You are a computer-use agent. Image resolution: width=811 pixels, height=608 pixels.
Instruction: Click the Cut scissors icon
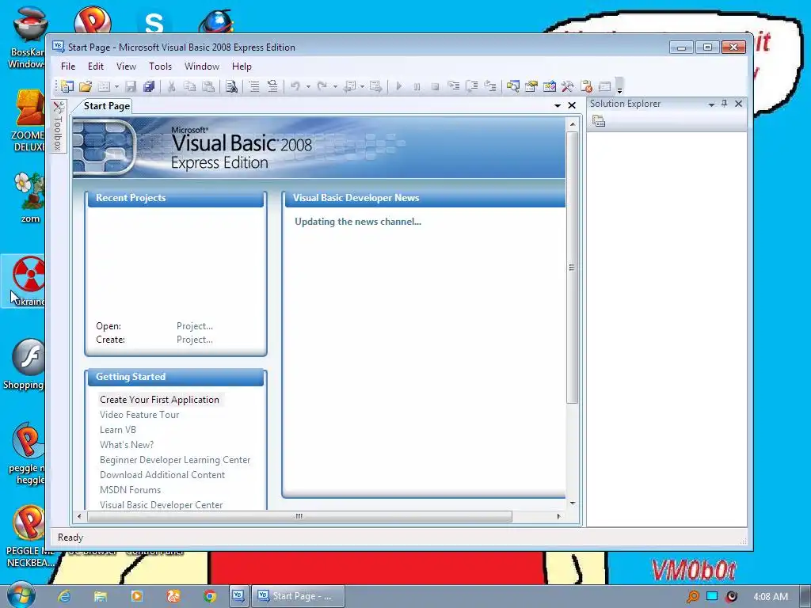click(x=171, y=86)
